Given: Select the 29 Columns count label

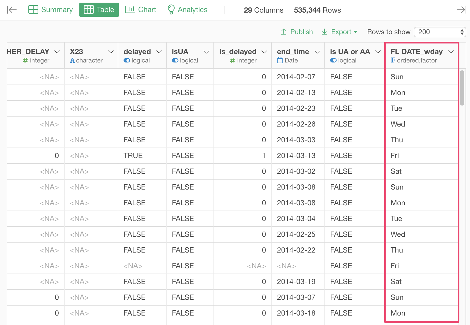Looking at the screenshot, I should (263, 10).
